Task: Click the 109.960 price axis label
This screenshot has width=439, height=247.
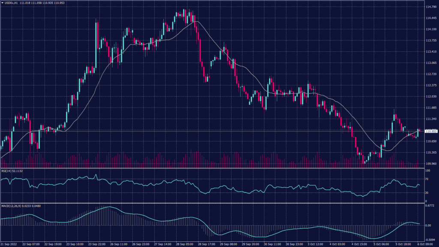Action: click(431, 163)
